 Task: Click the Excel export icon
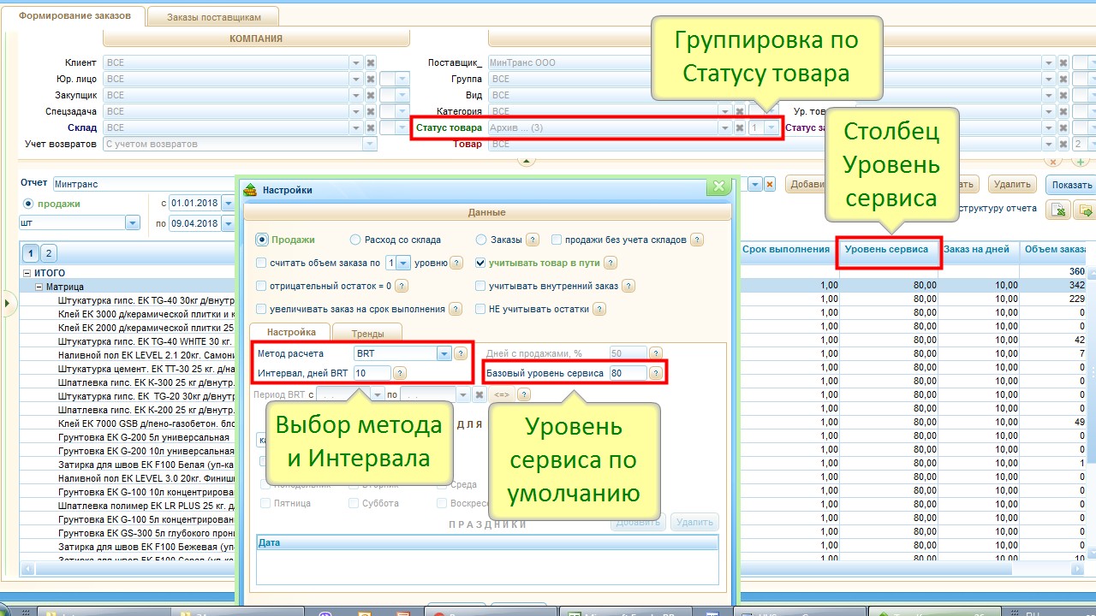coord(1060,210)
